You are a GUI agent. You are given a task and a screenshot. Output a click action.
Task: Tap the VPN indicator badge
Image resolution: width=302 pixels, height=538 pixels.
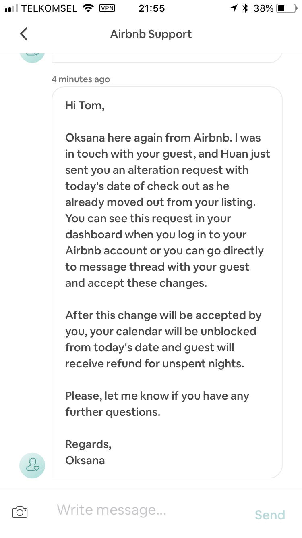[x=107, y=8]
